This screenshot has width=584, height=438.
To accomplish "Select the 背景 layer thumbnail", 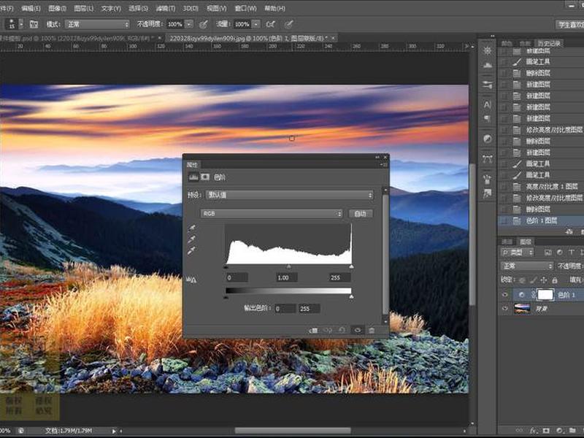I will tap(522, 309).
